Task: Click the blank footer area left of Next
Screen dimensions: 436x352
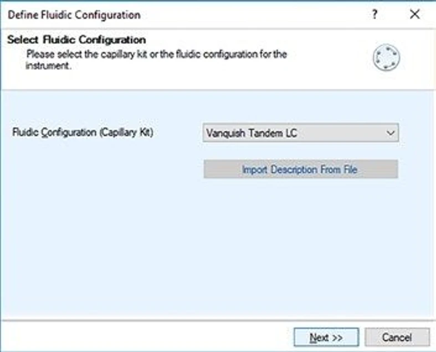Action: [x=144, y=337]
